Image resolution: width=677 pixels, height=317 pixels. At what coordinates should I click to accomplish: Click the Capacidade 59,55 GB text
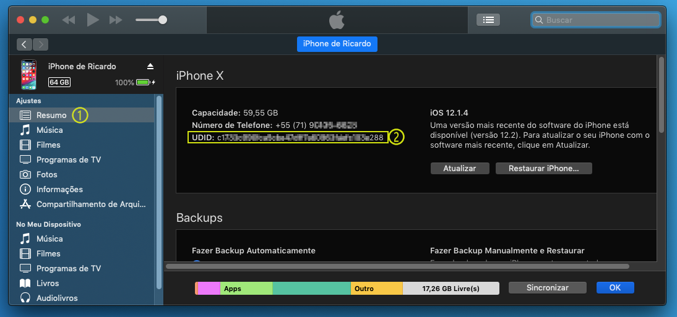pyautogui.click(x=235, y=113)
